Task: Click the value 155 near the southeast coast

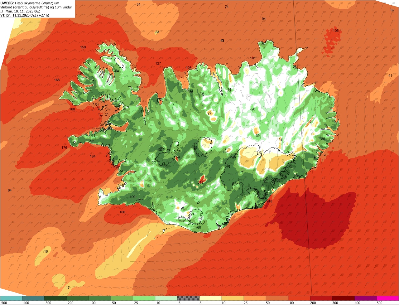Action: [x=277, y=181]
